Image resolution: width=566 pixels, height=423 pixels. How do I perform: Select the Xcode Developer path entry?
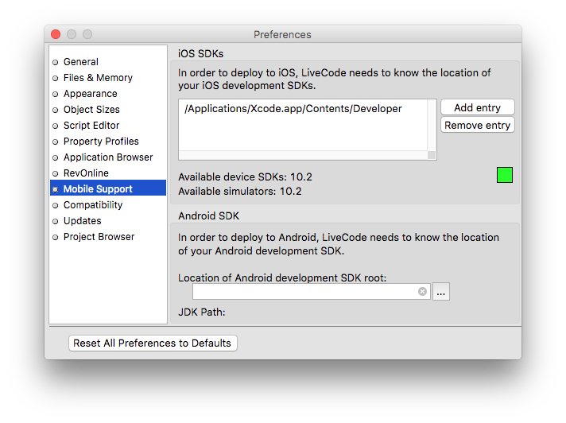[x=293, y=109]
